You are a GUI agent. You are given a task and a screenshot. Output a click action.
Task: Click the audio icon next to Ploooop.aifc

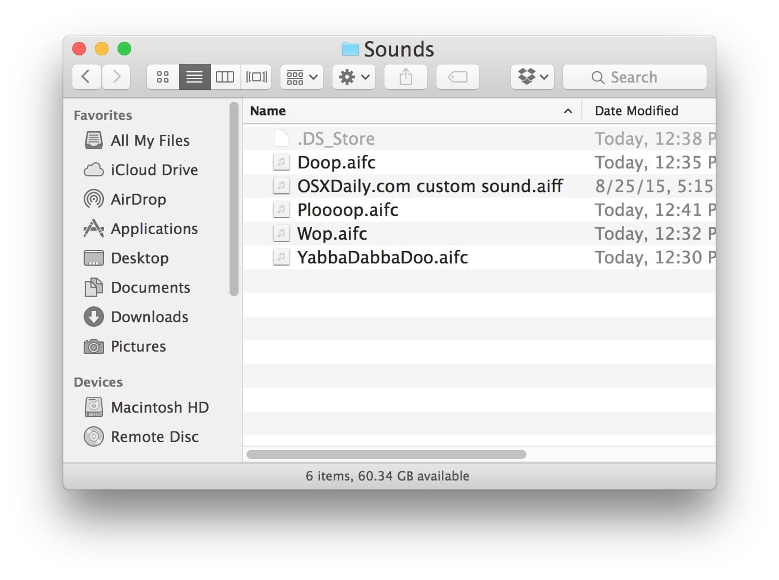point(281,210)
